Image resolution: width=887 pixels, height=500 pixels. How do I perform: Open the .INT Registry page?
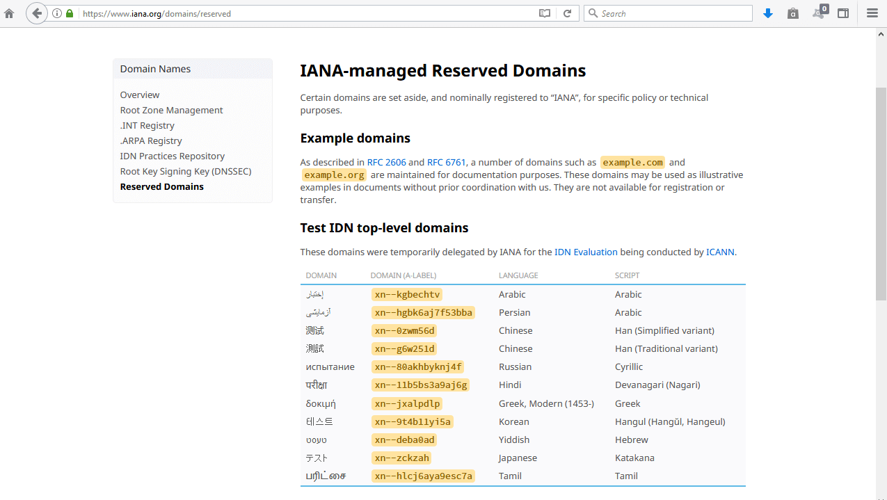click(x=147, y=125)
